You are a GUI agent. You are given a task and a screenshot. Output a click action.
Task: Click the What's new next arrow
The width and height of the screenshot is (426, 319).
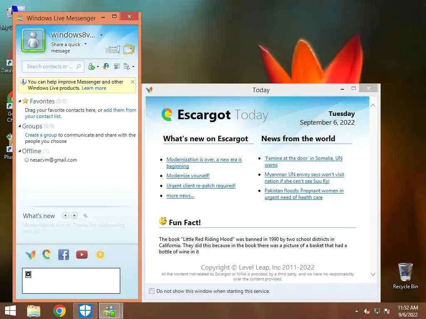coord(74,216)
